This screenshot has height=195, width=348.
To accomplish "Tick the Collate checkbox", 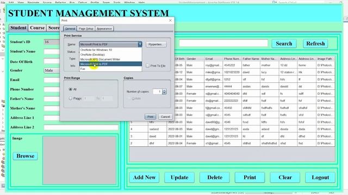I will tap(129, 99).
